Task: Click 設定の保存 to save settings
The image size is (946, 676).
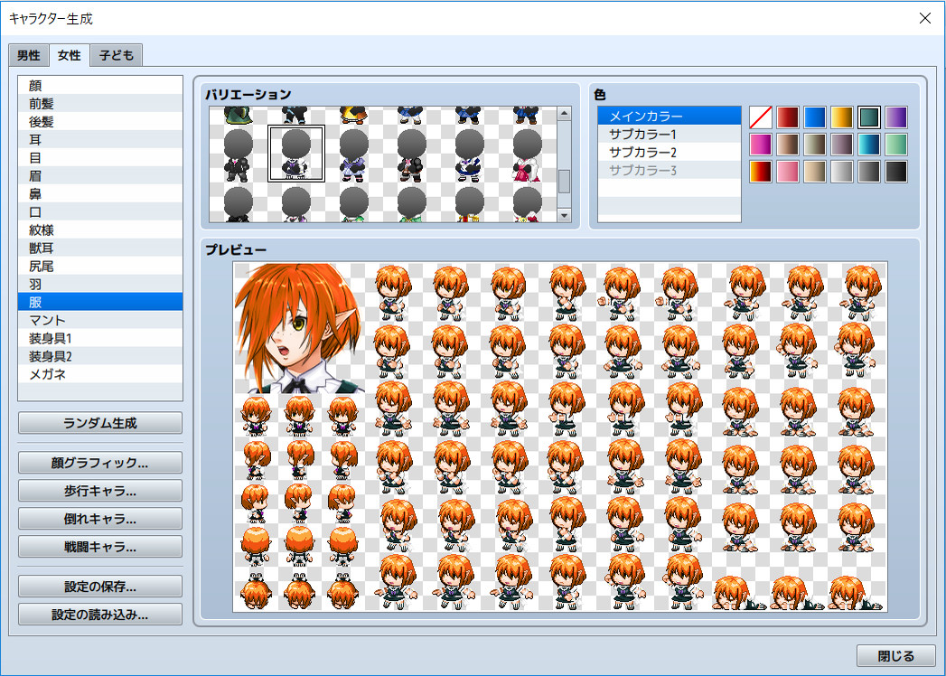Action: click(99, 585)
